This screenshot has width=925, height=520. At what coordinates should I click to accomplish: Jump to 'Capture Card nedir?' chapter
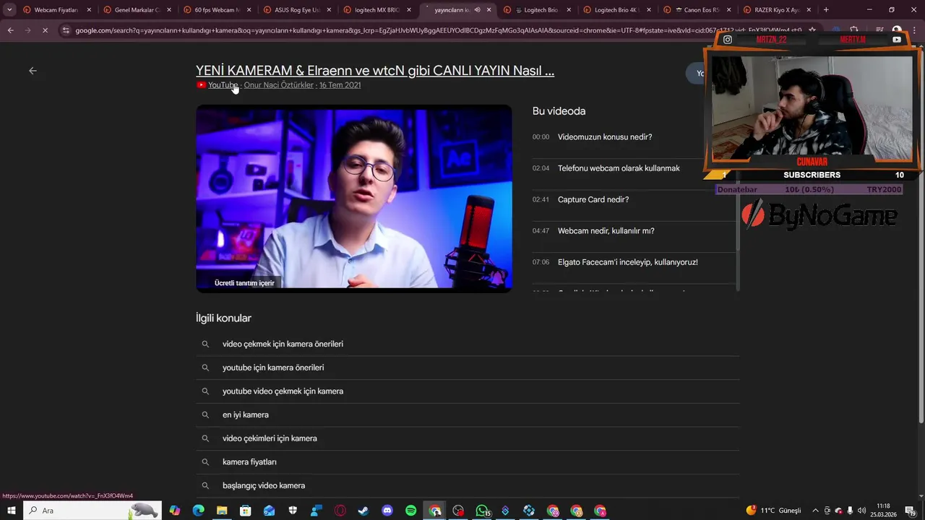point(593,199)
